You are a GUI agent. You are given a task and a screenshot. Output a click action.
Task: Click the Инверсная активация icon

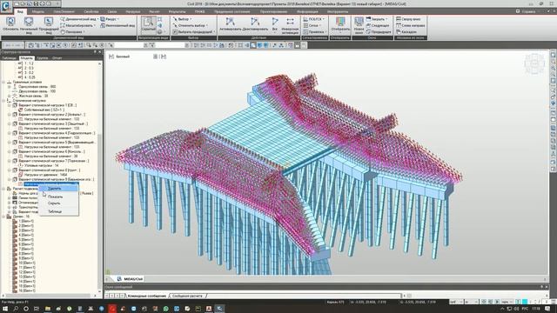[x=290, y=25]
